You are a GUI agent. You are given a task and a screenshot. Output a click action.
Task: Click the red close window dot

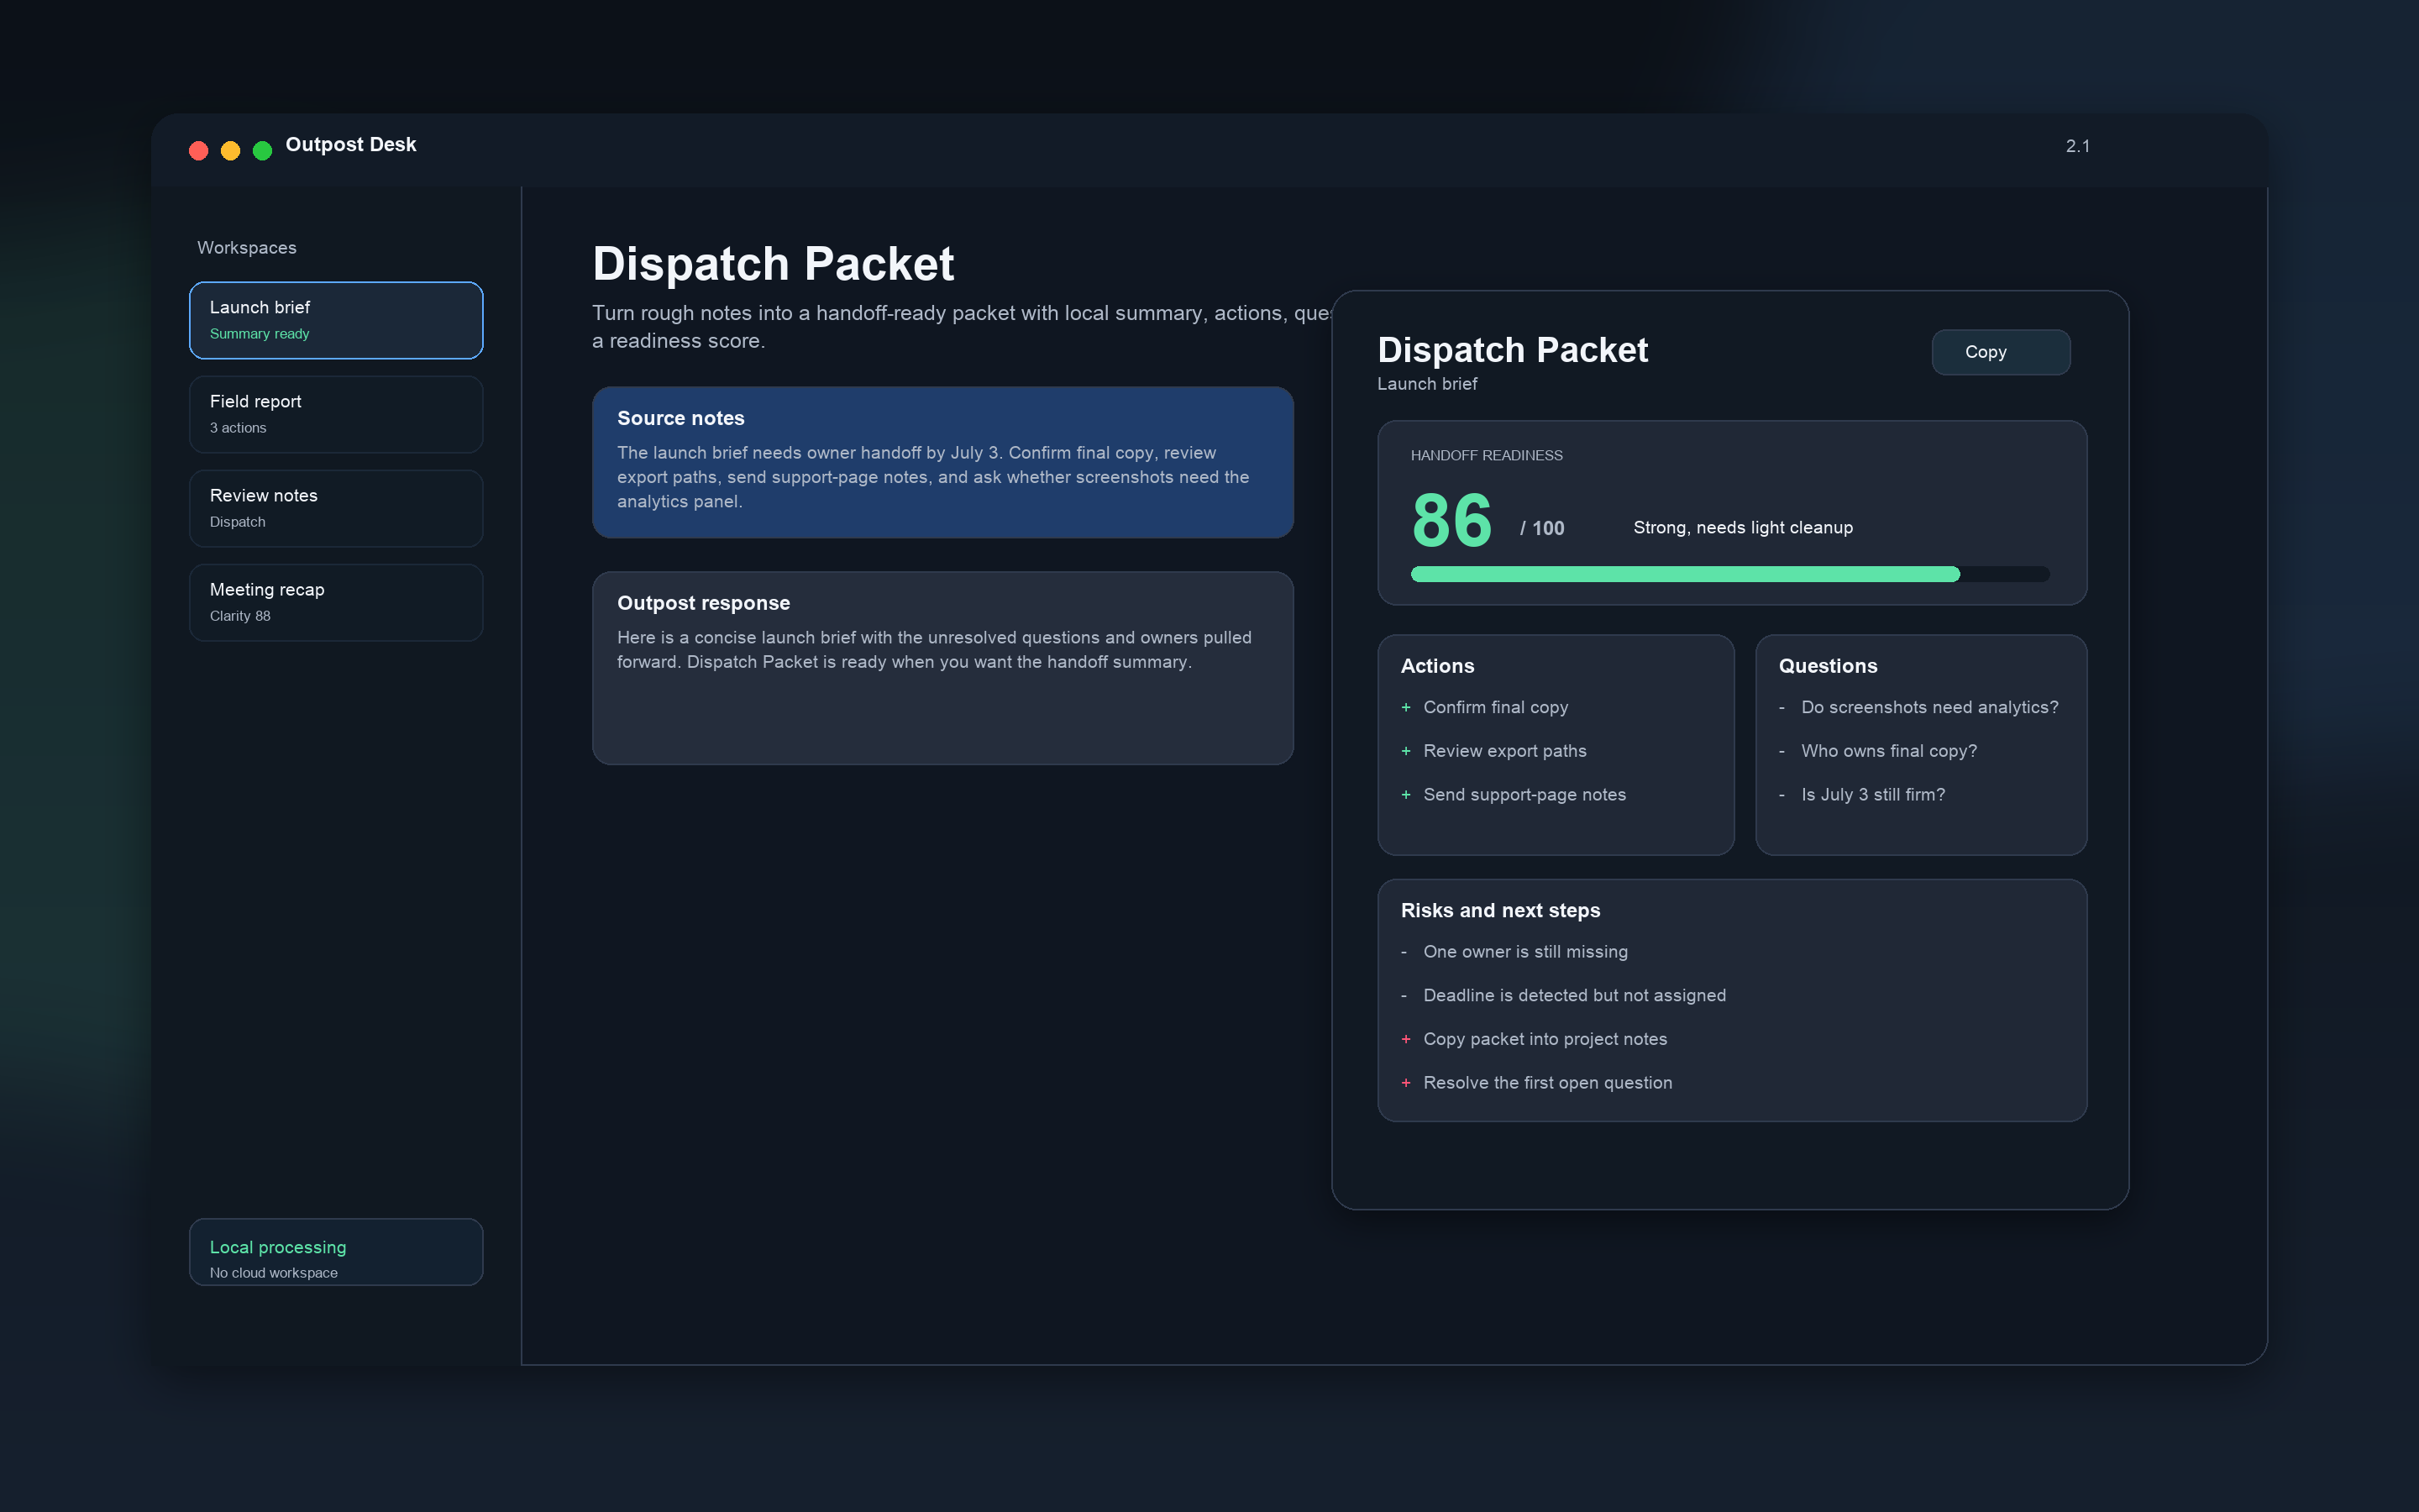pos(199,151)
